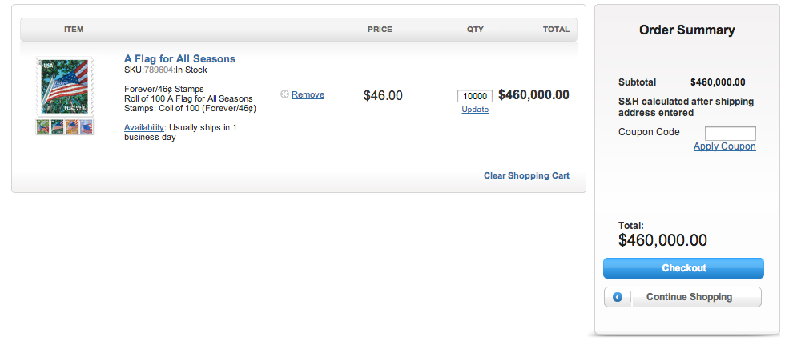Click the gray circled-x Remove icon

click(x=284, y=94)
